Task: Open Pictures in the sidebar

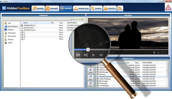Action: pyautogui.click(x=11, y=39)
